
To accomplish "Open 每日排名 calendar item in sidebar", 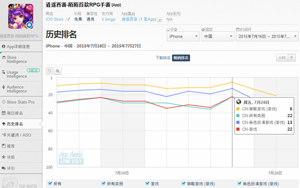I will (x=21, y=113).
